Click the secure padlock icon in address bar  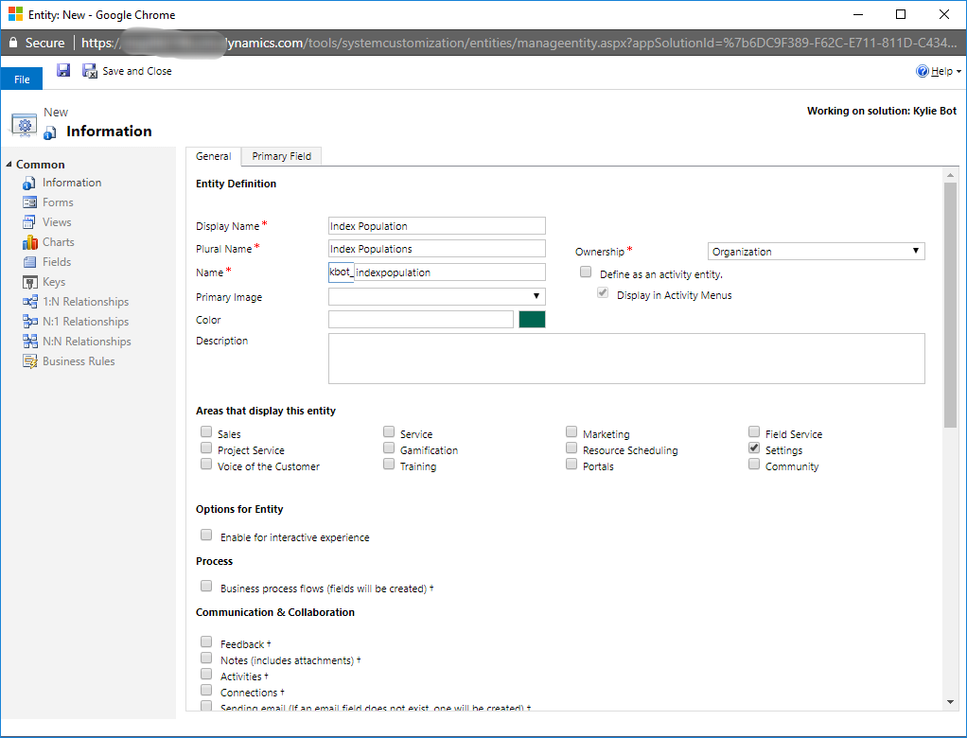(x=13, y=42)
